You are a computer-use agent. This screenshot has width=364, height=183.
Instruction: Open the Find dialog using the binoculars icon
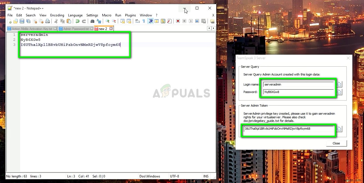pyautogui.click(x=93, y=21)
